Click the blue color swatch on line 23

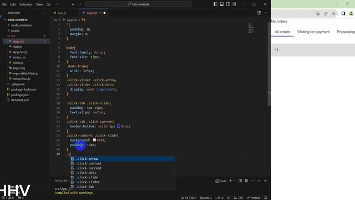[x=119, y=126]
